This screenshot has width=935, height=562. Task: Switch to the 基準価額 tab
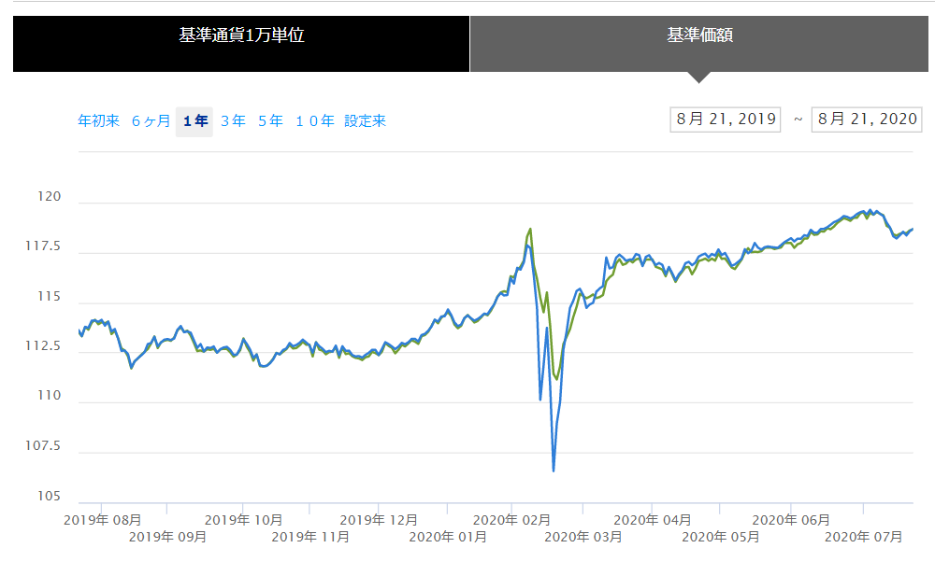pos(698,44)
